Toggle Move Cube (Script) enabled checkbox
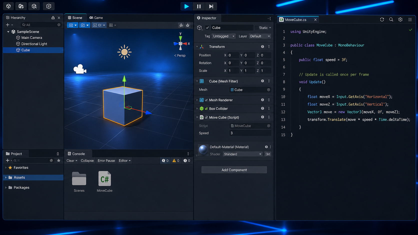 (206, 117)
